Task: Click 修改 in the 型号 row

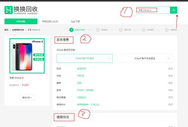Action: point(170,90)
